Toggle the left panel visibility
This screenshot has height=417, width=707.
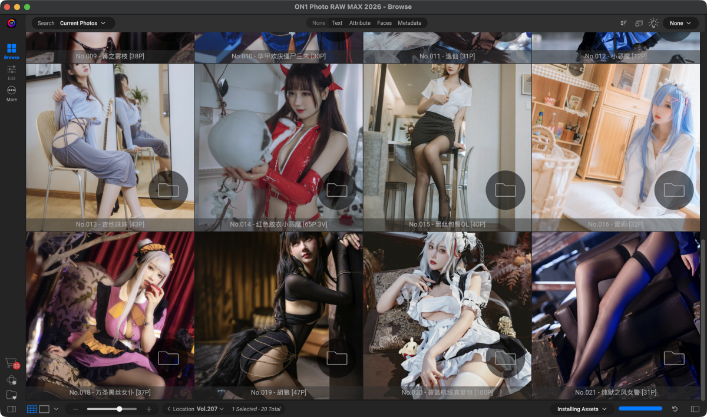pyautogui.click(x=11, y=409)
